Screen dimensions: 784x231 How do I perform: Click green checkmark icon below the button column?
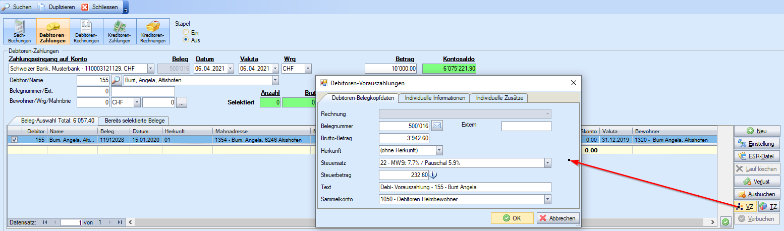tap(725, 222)
